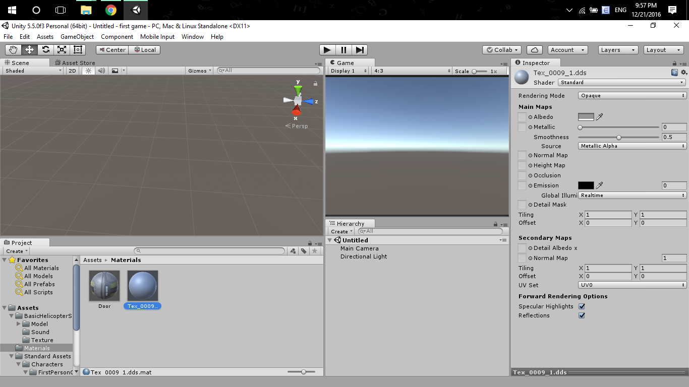Select the Move tool in the toolbar
This screenshot has width=689, height=387.
29,49
